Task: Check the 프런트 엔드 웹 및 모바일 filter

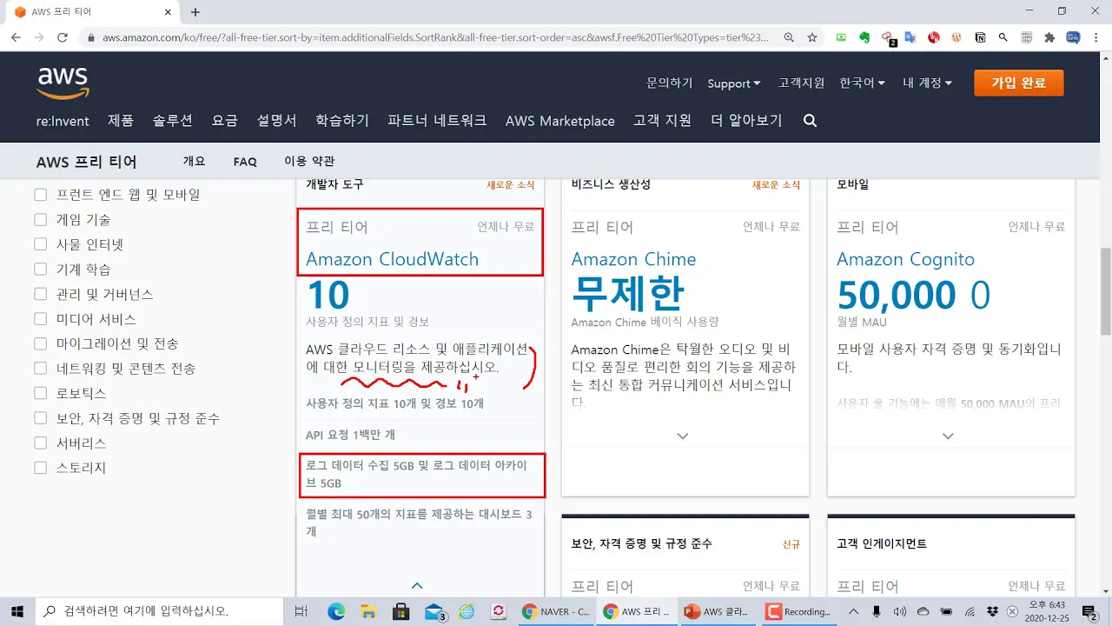Action: [40, 195]
